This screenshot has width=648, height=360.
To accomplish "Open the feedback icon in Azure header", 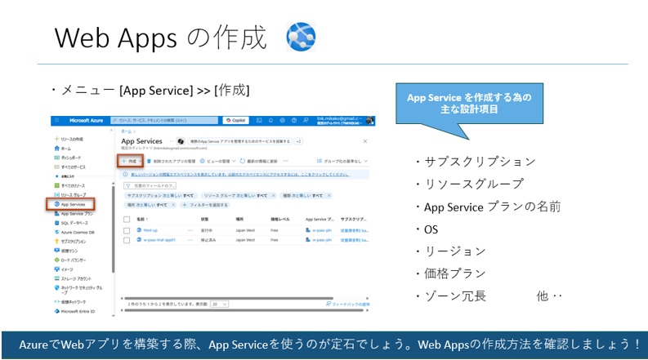I will coord(306,121).
